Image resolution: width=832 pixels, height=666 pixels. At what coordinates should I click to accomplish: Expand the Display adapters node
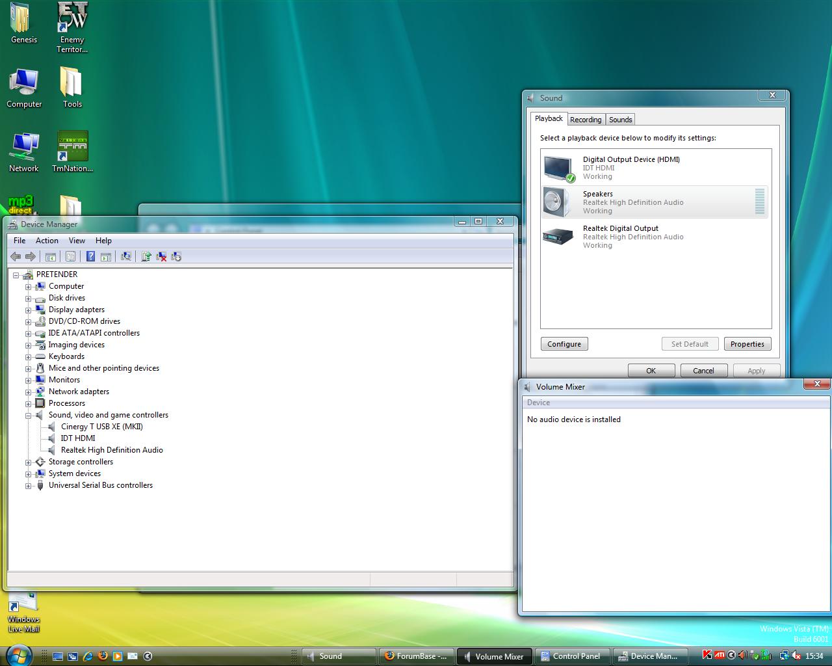coord(28,310)
